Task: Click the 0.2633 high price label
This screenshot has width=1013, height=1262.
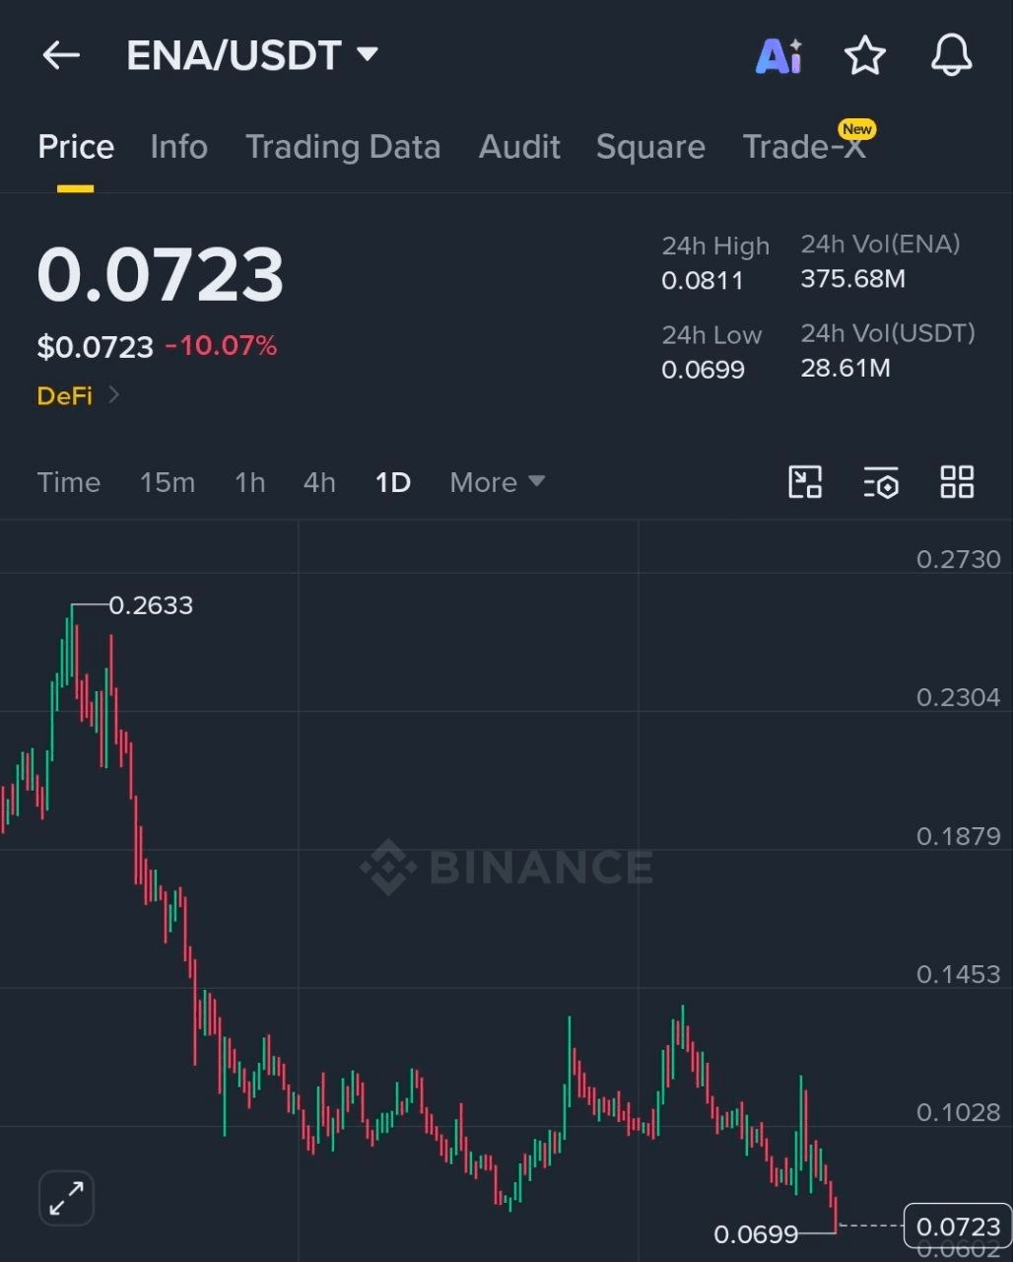Action: [x=151, y=605]
